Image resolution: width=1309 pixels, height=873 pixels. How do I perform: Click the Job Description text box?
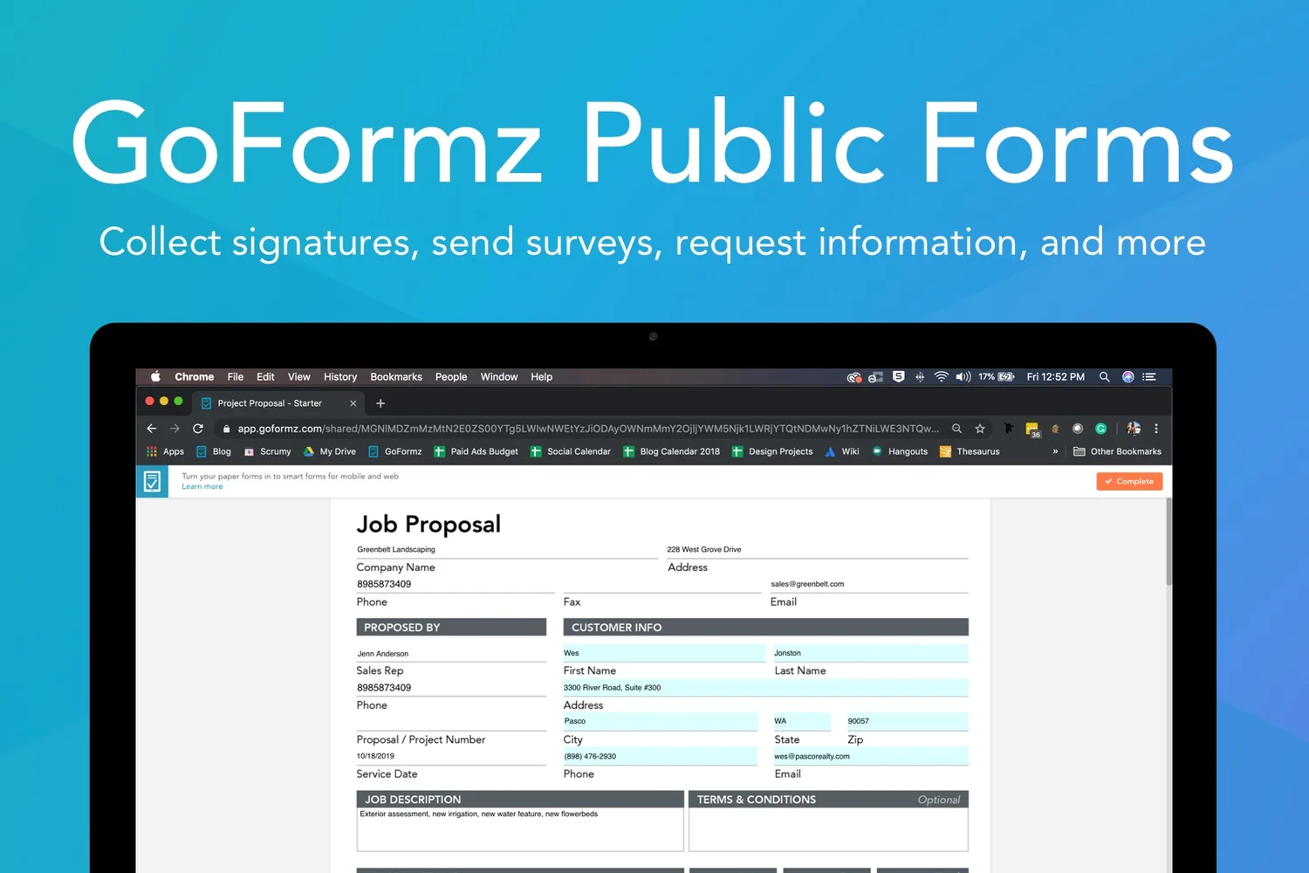click(520, 829)
